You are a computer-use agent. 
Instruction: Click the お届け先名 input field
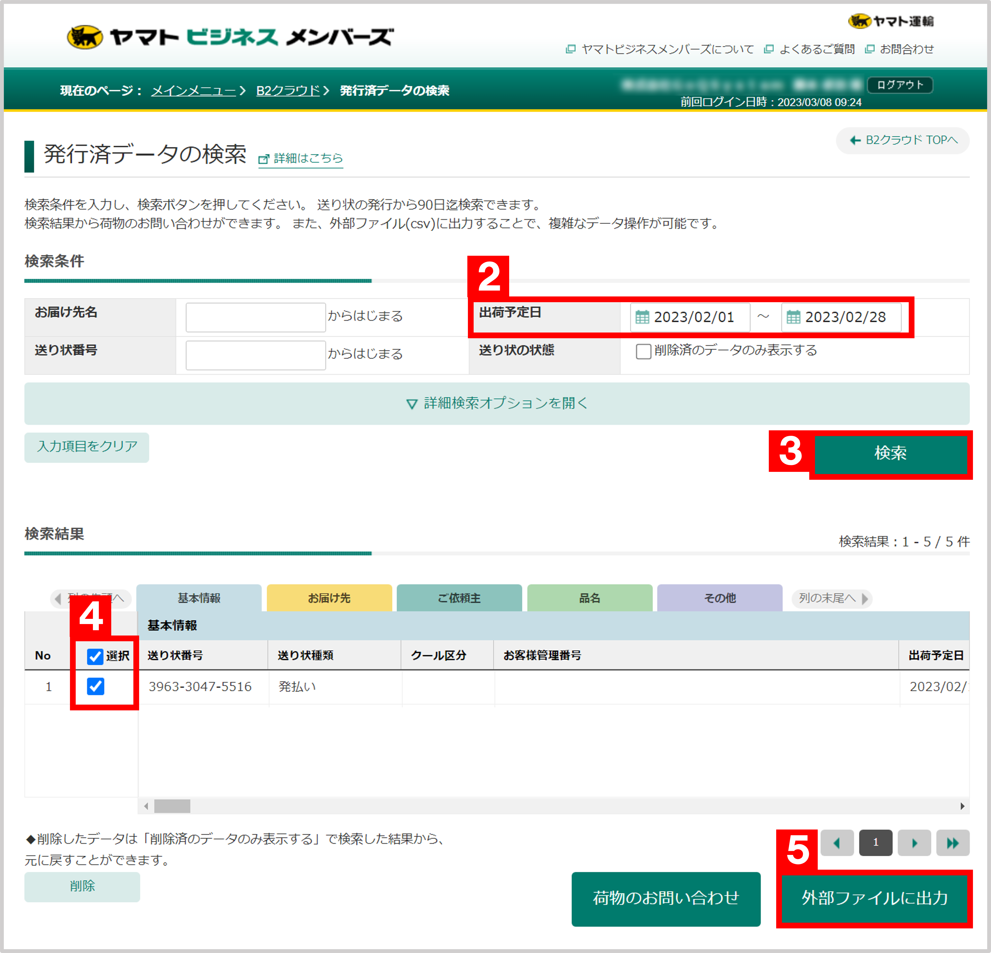coord(255,317)
